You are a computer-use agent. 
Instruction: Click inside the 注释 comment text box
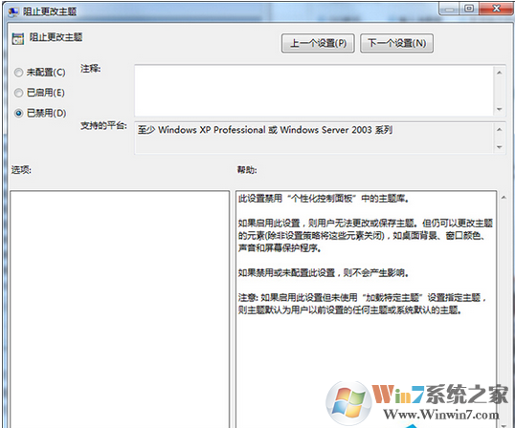coord(314,91)
